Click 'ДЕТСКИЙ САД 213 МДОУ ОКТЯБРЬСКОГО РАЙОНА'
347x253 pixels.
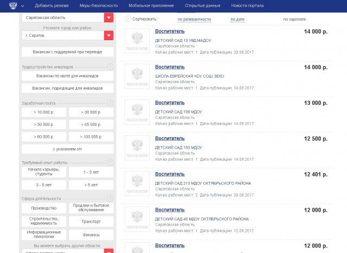click(203, 183)
